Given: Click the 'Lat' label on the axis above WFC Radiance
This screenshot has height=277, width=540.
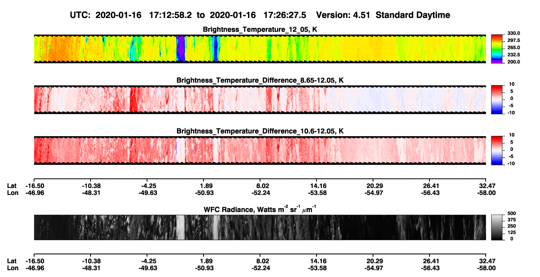Looking at the screenshot, I should 12,186.
